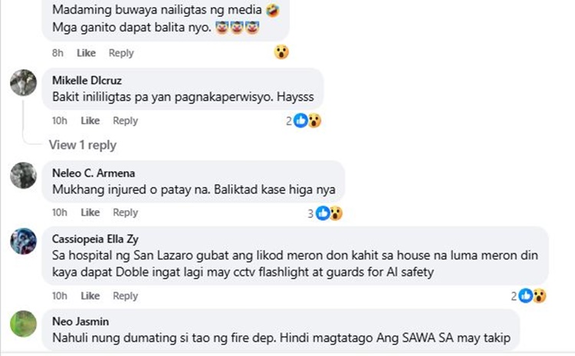Viewport: 575px width, 356px height.
Task: Open Neleo C. Armena's avatar
Action: (24, 176)
